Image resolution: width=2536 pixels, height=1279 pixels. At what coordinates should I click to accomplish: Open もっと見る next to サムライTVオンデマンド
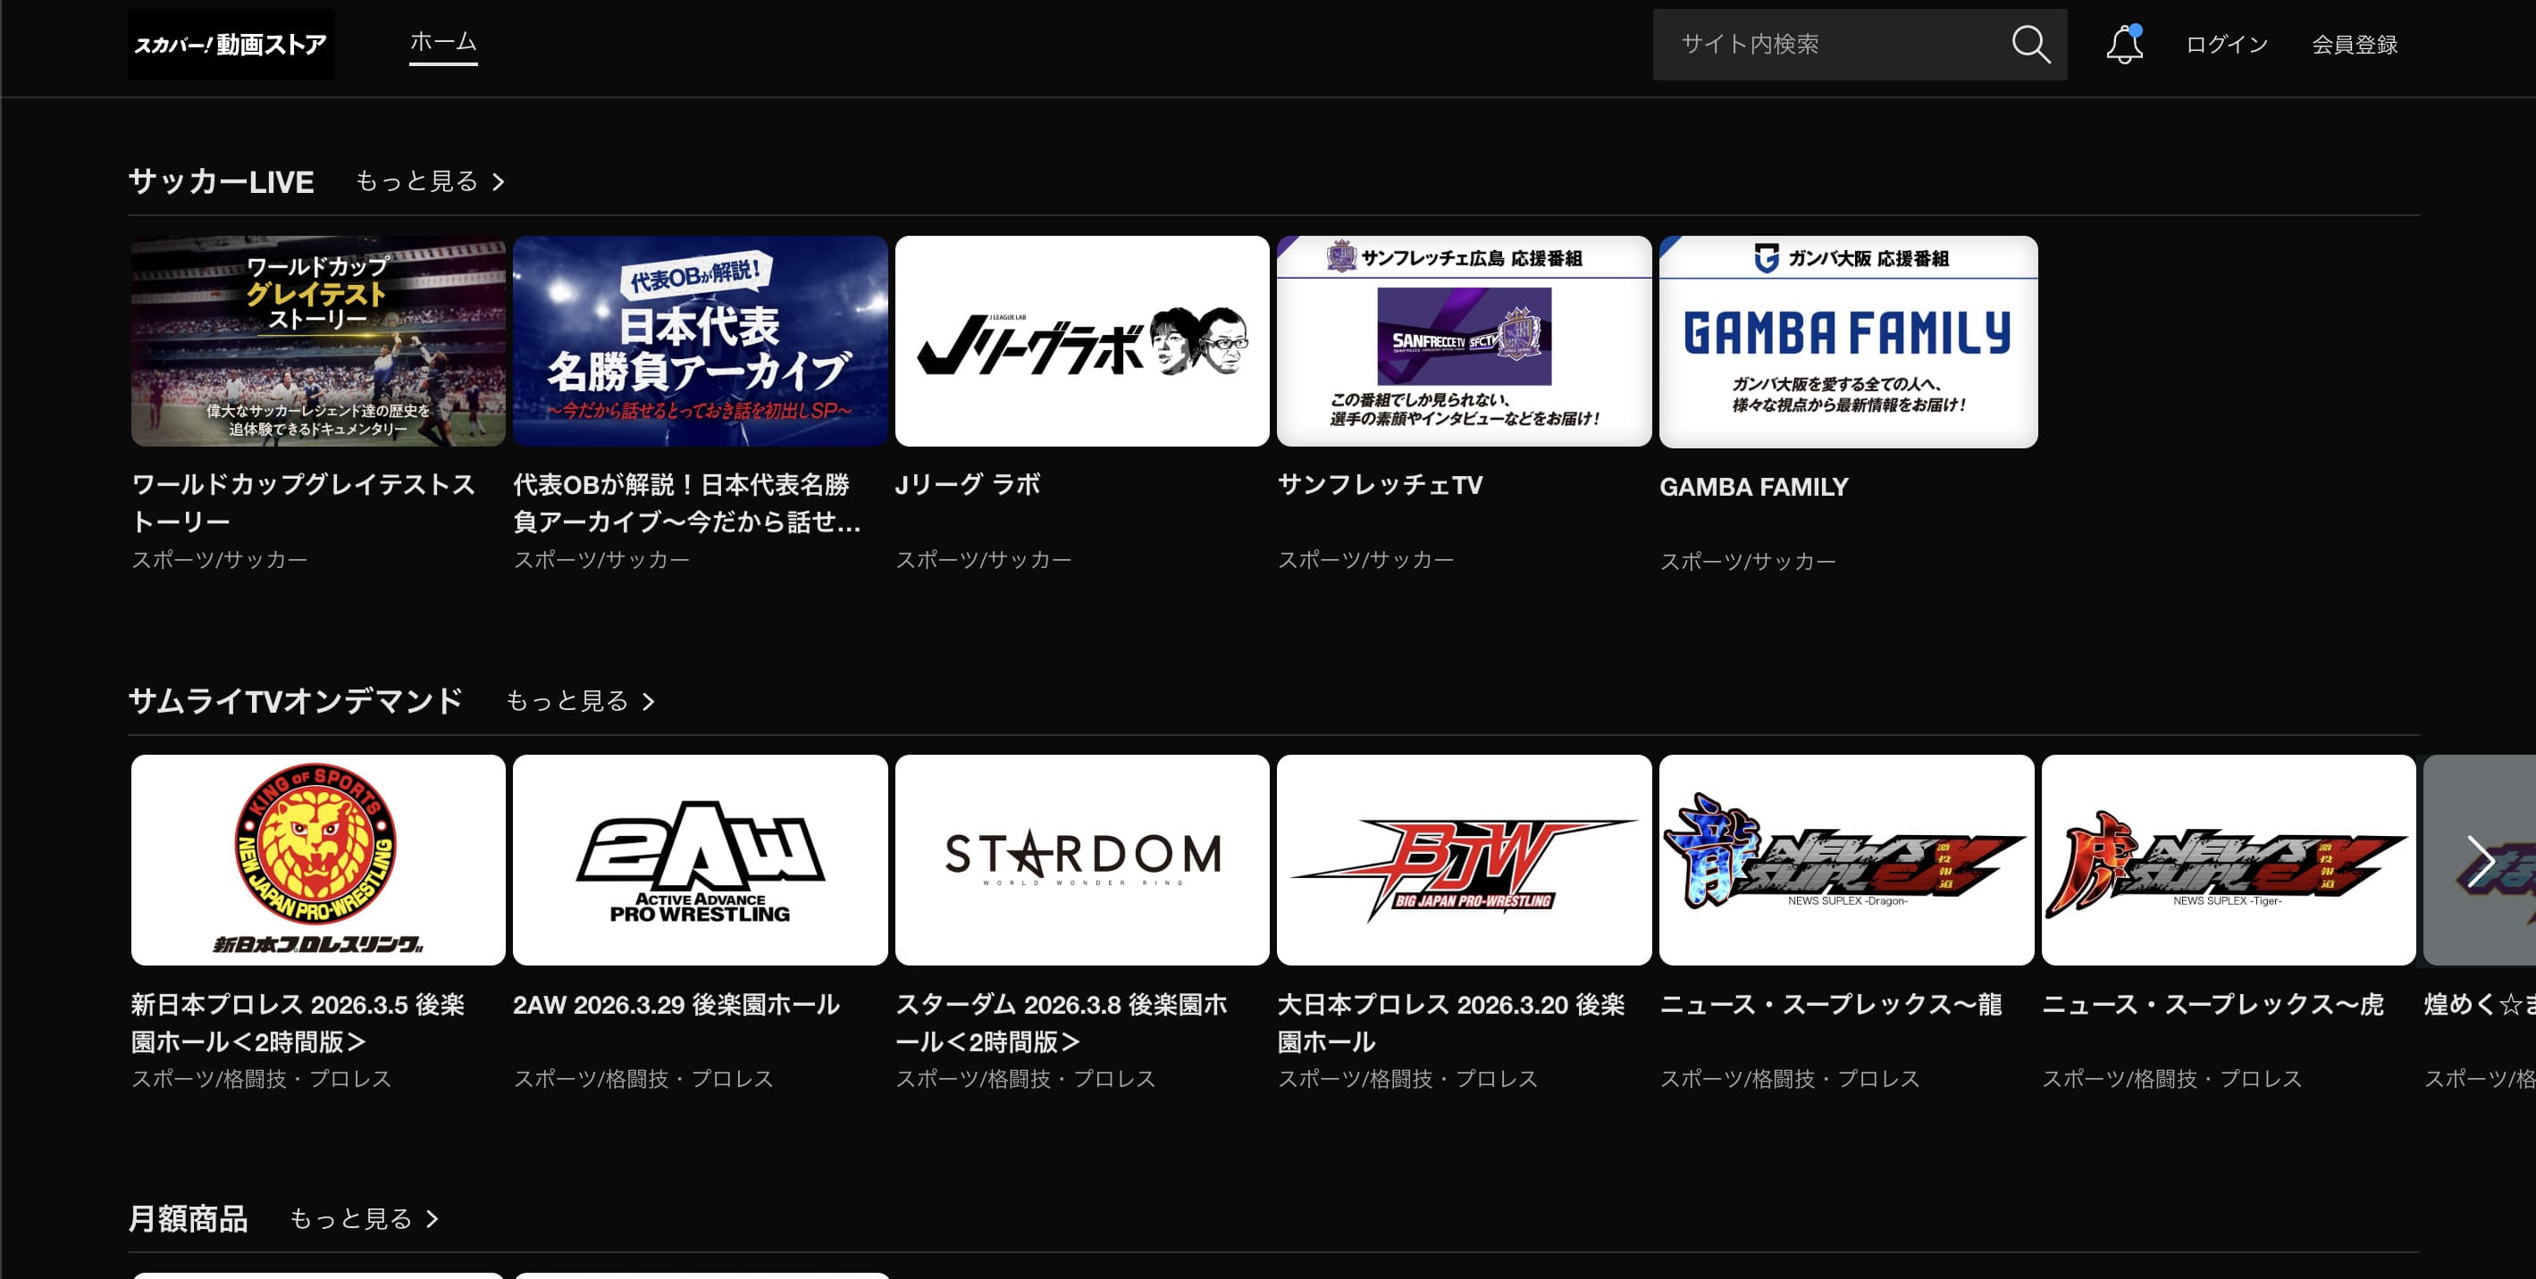pyautogui.click(x=581, y=700)
